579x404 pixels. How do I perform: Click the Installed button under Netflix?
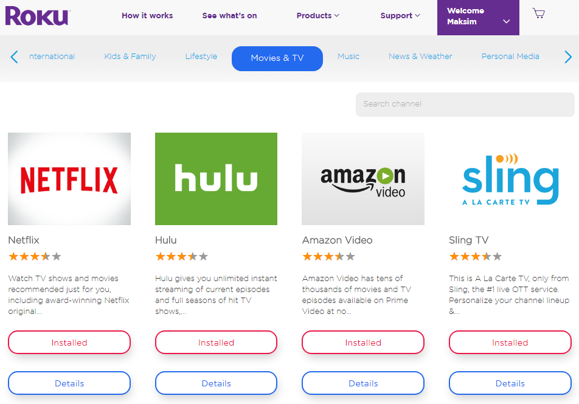69,343
